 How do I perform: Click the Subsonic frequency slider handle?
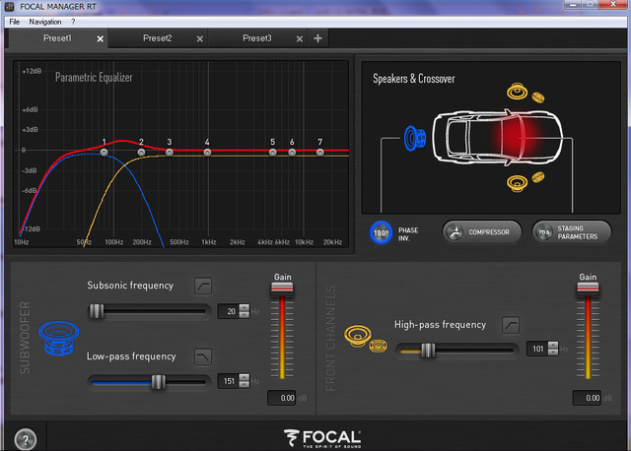[x=97, y=311]
